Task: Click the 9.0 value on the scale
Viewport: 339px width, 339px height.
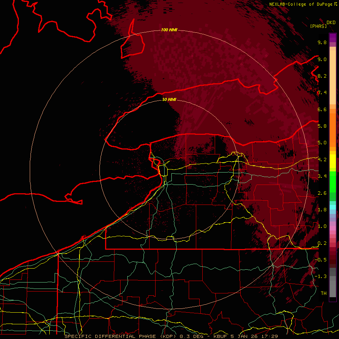Action: point(322,59)
